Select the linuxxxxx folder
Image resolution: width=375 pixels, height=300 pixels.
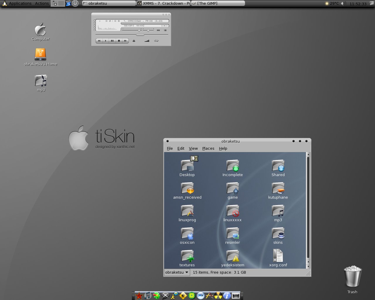coord(233,213)
